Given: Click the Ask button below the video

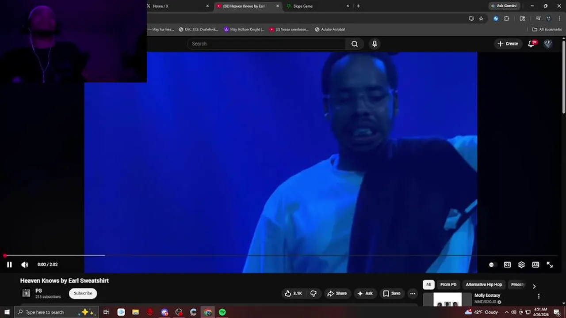Looking at the screenshot, I should (365, 293).
